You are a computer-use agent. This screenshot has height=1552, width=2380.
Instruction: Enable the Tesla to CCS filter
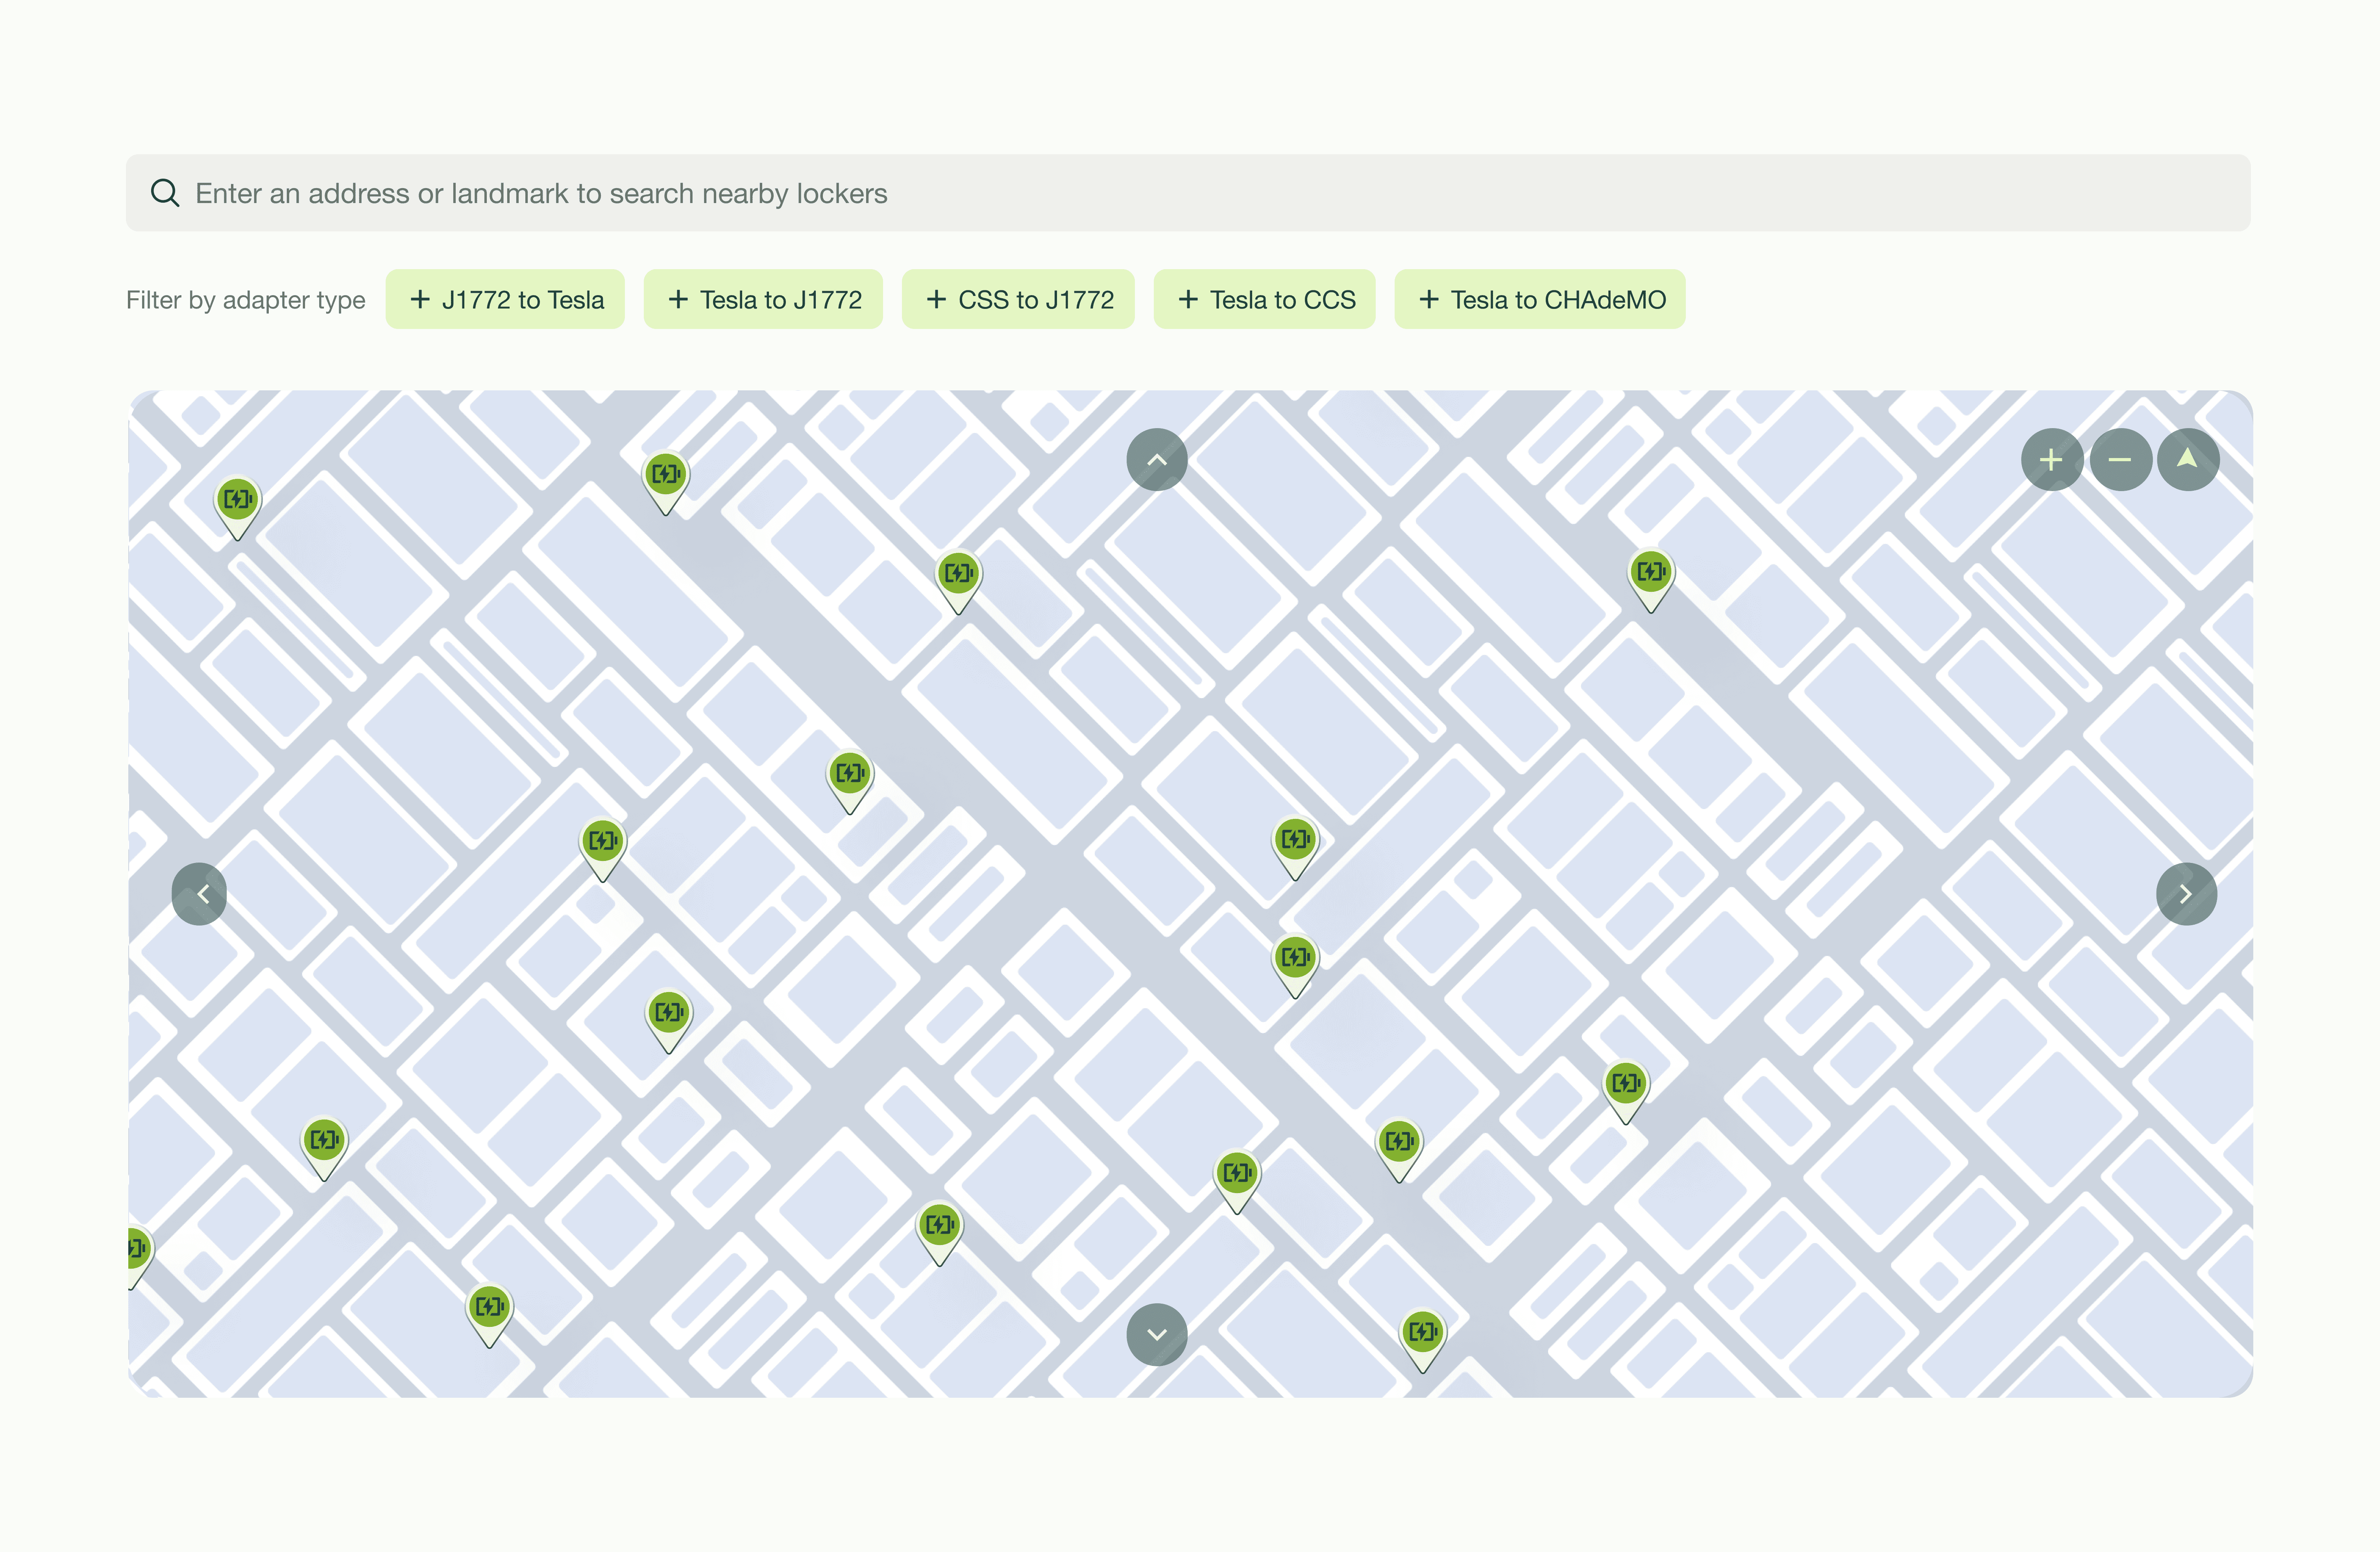(x=1265, y=300)
